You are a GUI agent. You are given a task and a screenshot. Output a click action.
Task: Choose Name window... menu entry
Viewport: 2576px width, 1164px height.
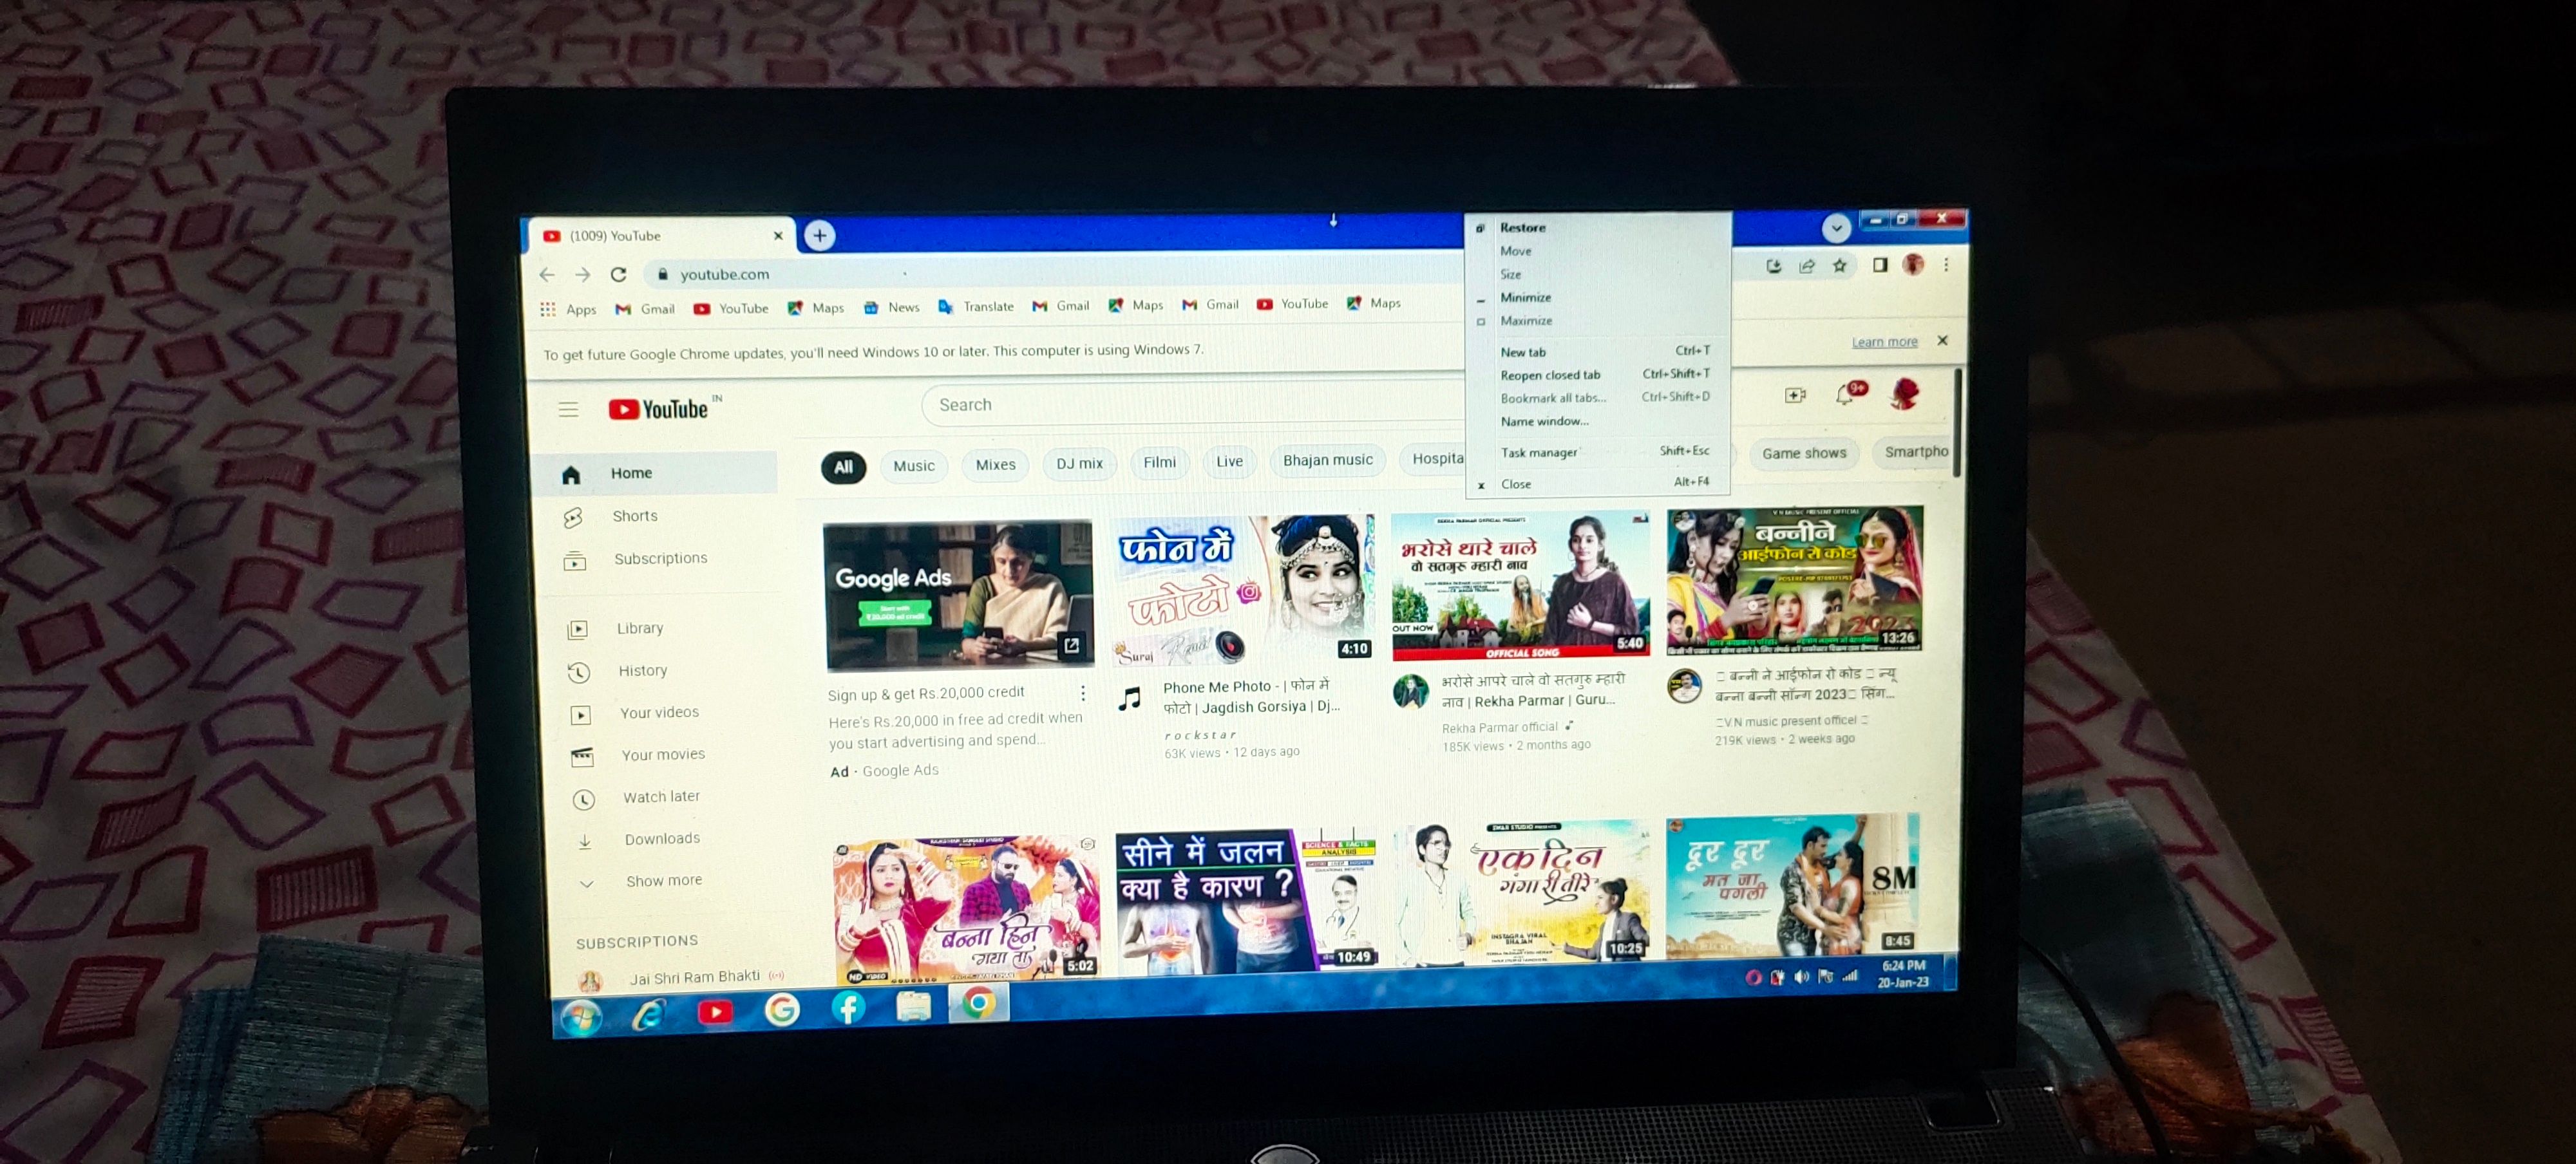pos(1598,422)
